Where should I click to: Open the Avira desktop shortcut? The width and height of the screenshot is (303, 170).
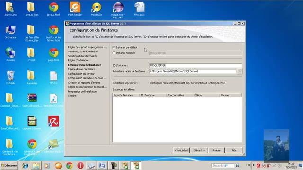point(53,123)
